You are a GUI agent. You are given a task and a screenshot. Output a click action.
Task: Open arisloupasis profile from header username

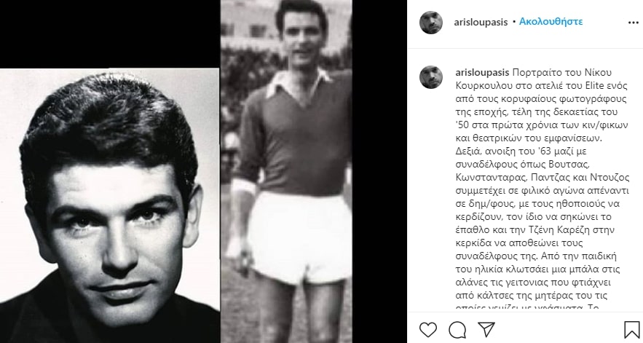pos(481,22)
